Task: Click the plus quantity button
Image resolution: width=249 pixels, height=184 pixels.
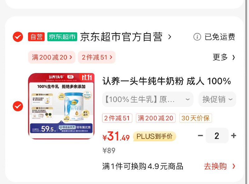Action: tap(234, 136)
